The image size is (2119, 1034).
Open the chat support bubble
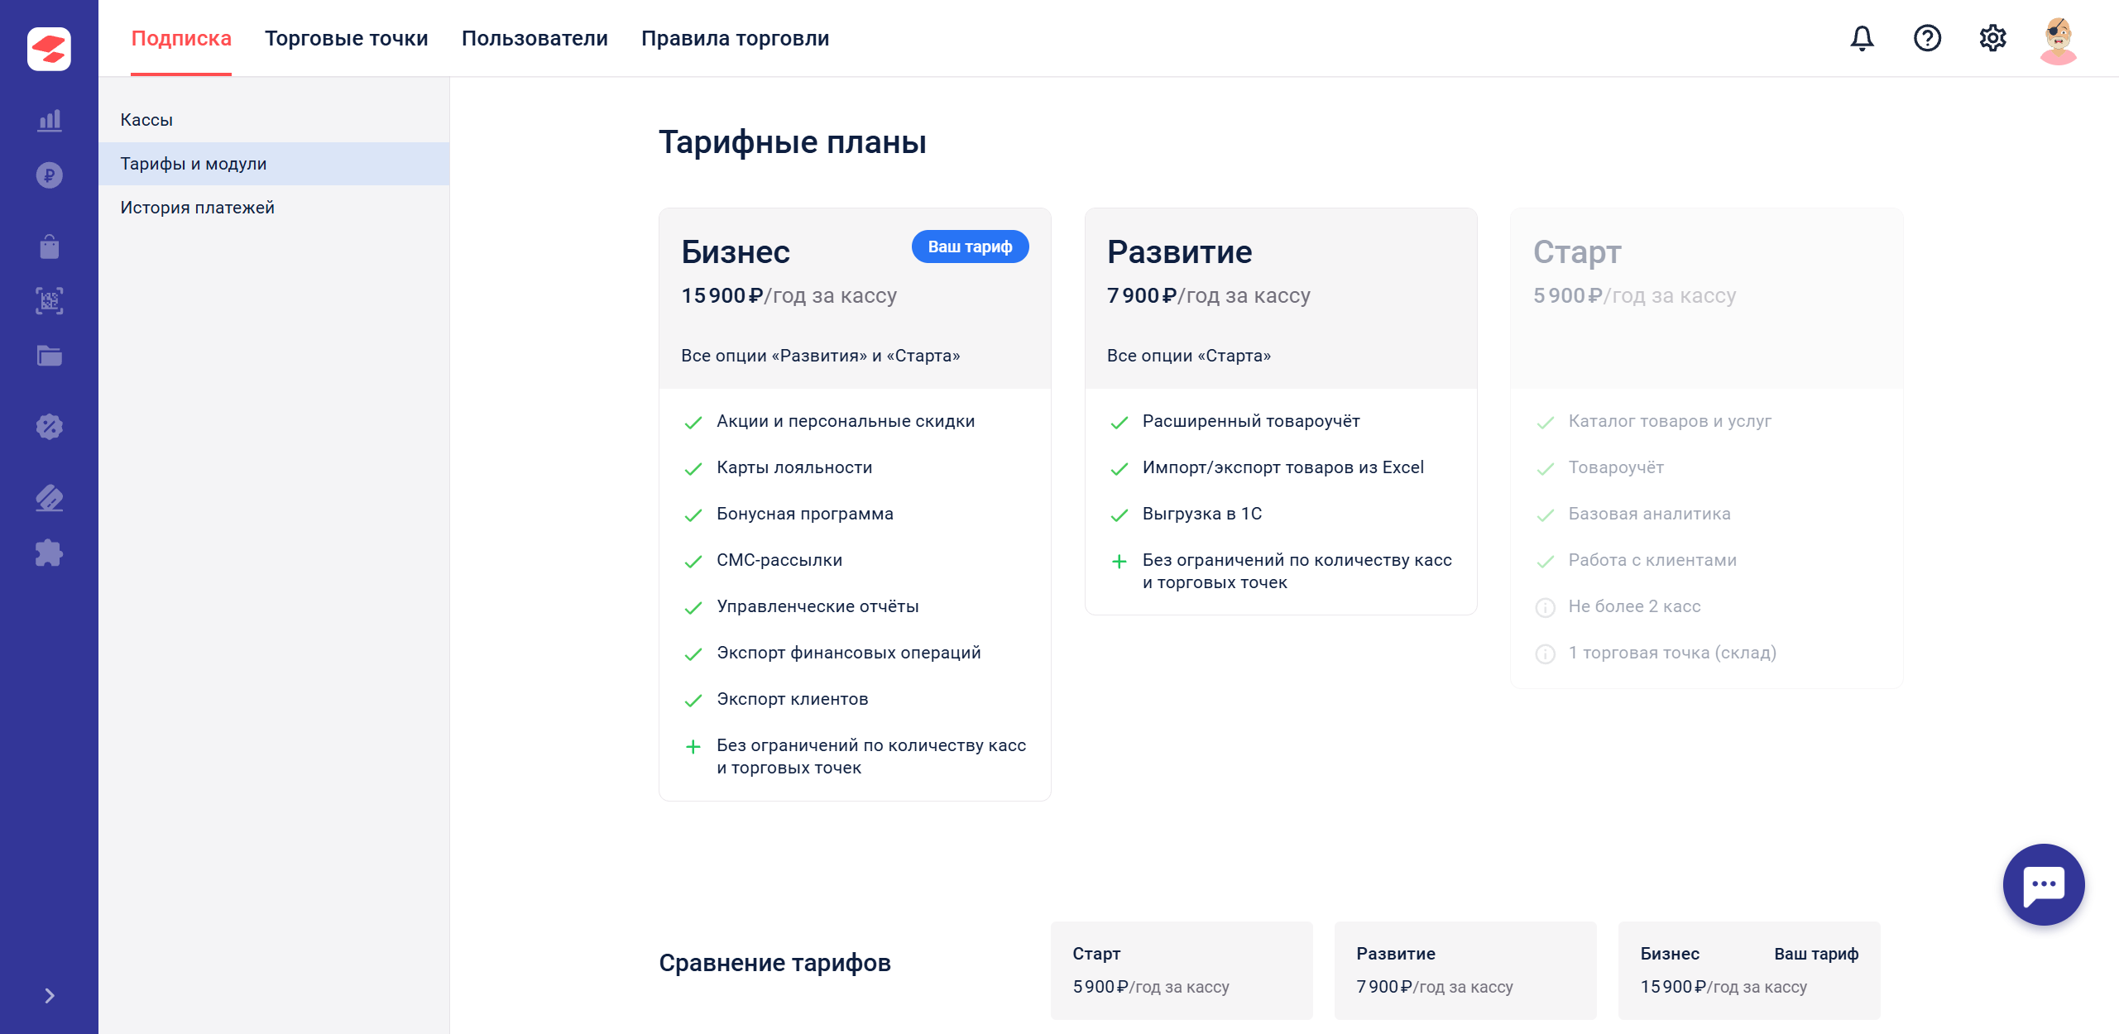pyautogui.click(x=2043, y=884)
